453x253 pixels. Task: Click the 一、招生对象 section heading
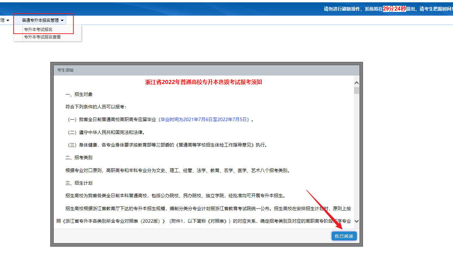pos(79,94)
